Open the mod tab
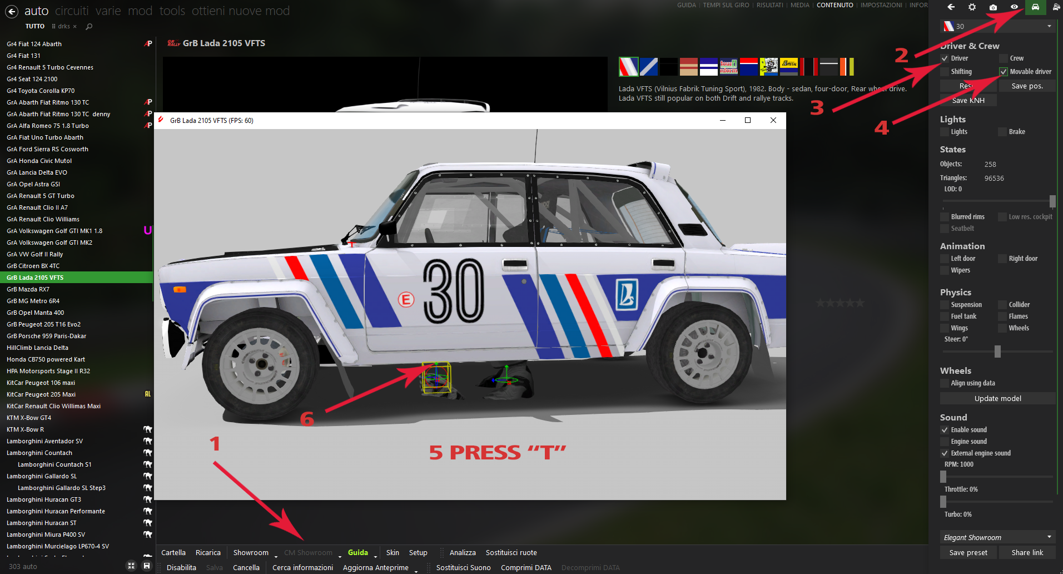Screen dimensions: 1063x574 (x=140, y=11)
